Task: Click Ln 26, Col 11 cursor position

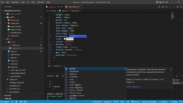Action: (x=97, y=102)
